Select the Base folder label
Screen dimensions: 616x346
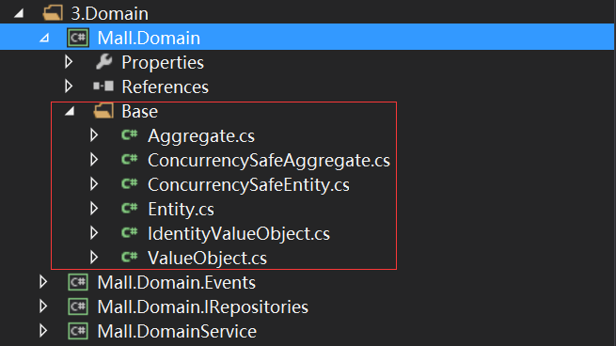point(139,111)
